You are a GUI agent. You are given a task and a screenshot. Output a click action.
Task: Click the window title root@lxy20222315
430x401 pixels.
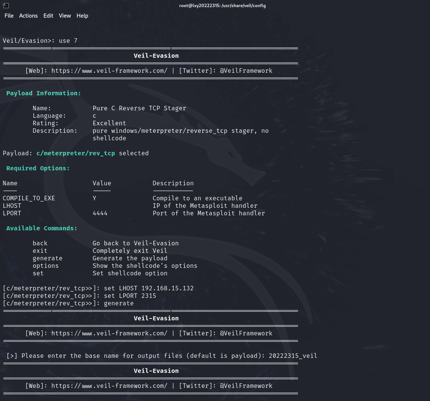point(222,6)
